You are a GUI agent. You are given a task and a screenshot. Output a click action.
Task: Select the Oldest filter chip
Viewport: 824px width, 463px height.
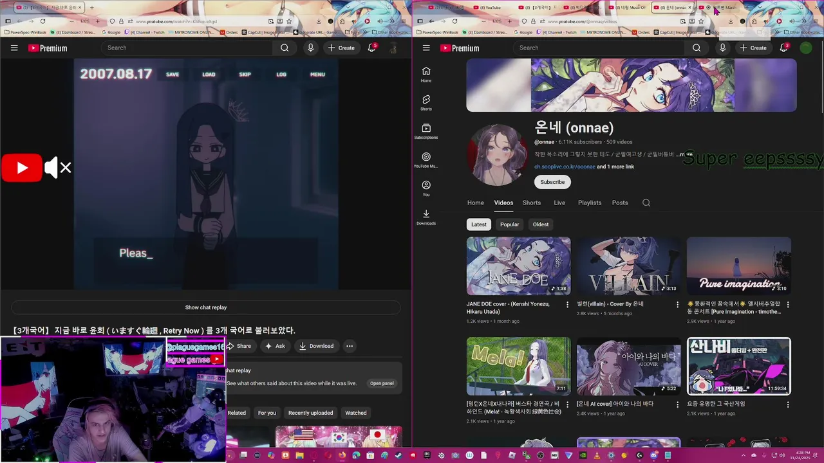(x=541, y=224)
